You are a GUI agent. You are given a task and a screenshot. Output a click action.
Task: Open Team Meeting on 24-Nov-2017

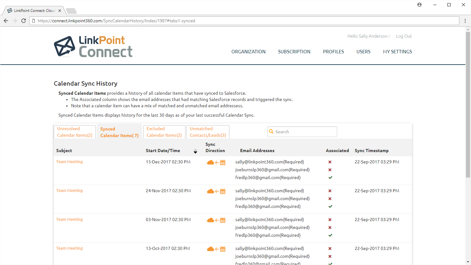[69, 191]
